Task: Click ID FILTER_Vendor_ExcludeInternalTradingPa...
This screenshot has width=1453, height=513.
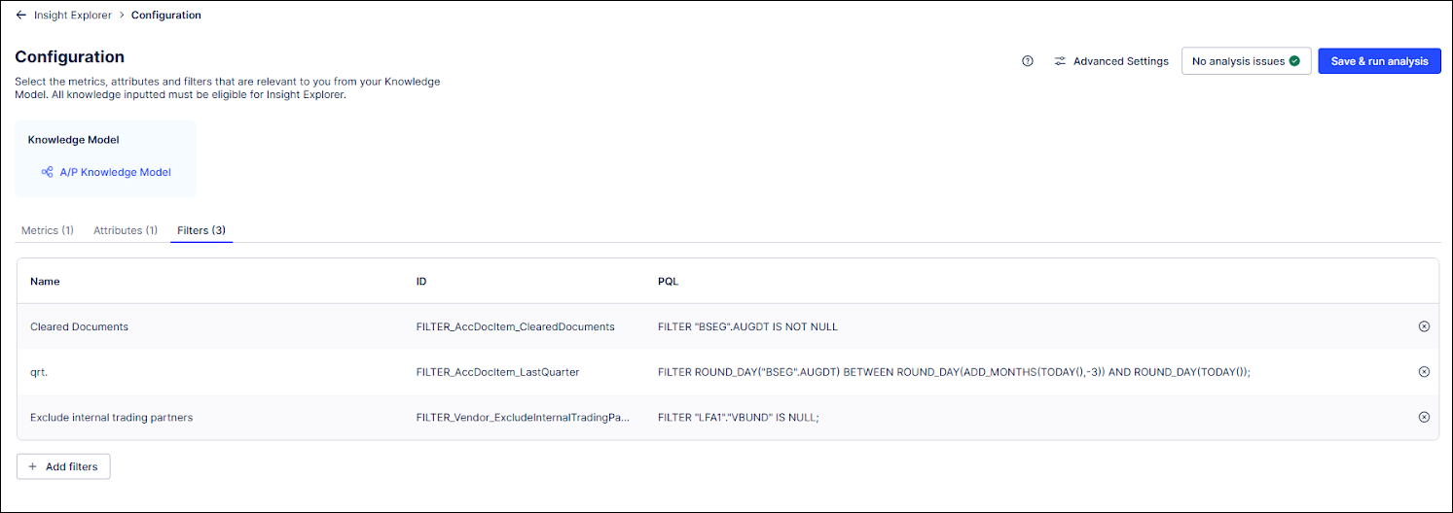Action: (x=523, y=417)
